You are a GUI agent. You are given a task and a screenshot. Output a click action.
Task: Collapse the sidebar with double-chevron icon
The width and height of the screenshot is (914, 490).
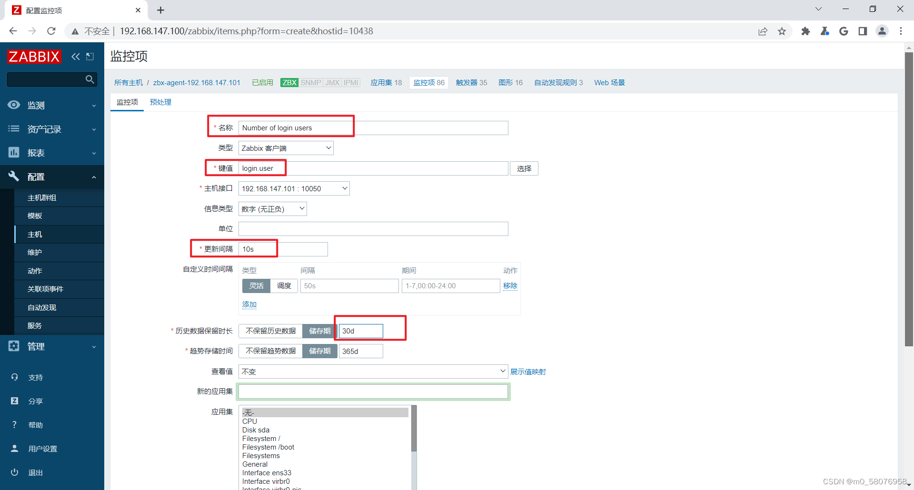pos(76,57)
